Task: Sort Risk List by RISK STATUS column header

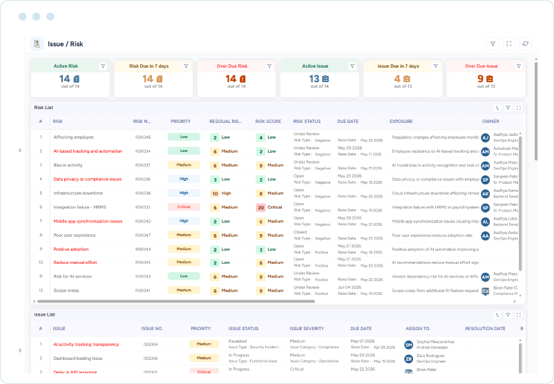Action: tap(307, 121)
